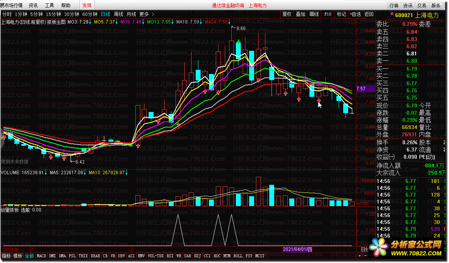Screen dimensions: 449x263
Task: Open the 帮助 menu
Action: 66,5
